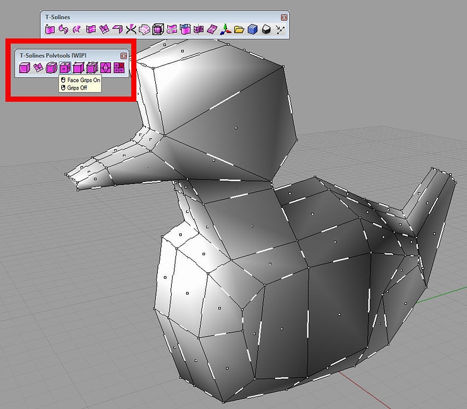
Task: Click the T-Splines Polytools [WIP] title text
Action: [53, 55]
